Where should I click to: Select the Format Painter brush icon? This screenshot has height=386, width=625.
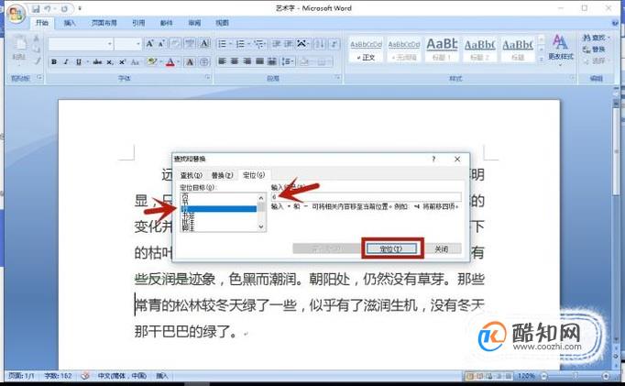(x=37, y=61)
